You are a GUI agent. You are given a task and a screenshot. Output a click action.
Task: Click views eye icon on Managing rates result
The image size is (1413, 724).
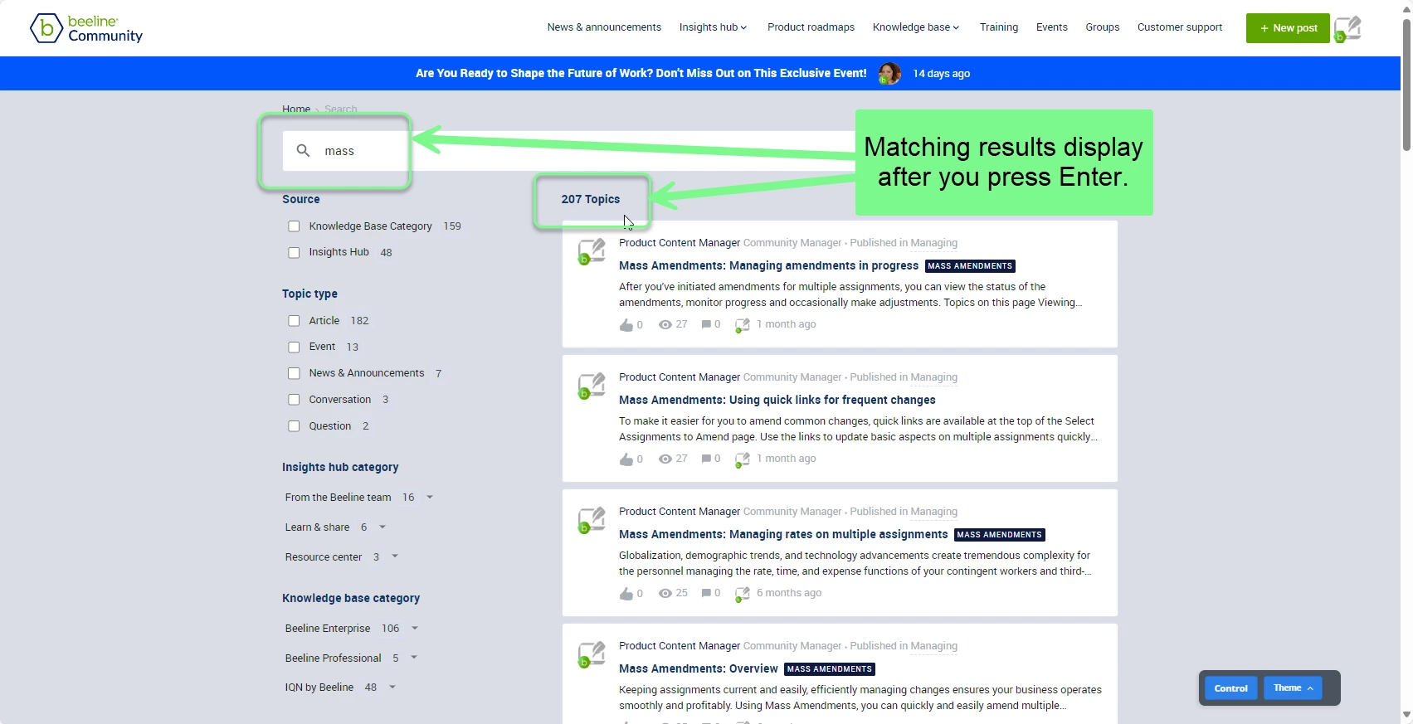pyautogui.click(x=665, y=594)
